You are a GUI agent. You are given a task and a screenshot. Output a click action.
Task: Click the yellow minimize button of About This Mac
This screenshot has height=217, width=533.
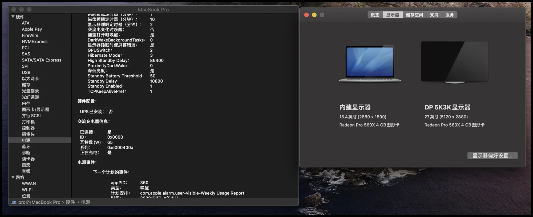click(314, 15)
